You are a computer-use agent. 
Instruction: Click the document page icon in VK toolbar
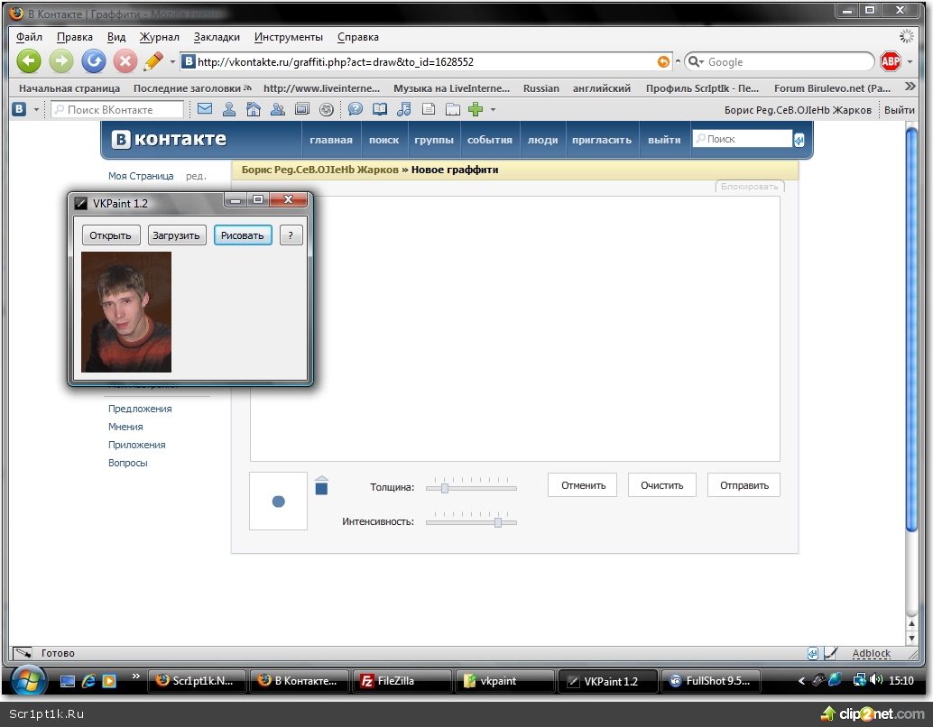coord(429,109)
